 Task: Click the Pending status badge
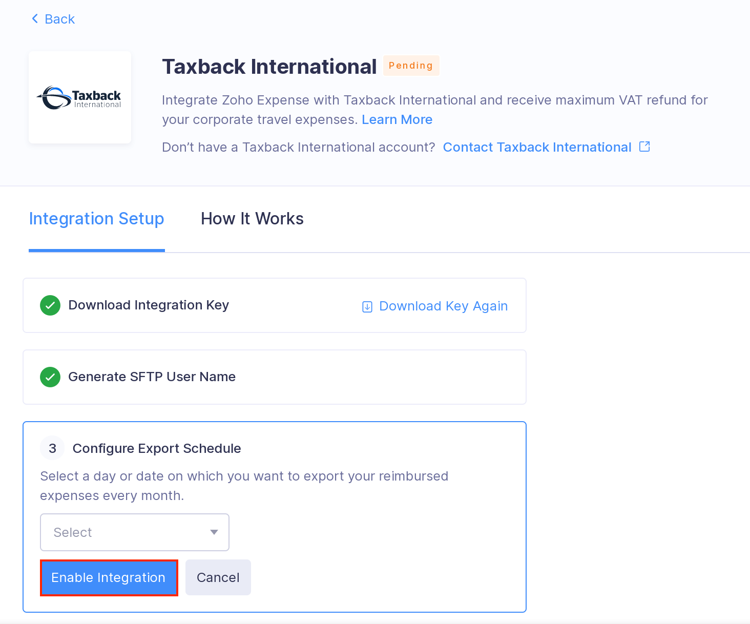tap(411, 65)
